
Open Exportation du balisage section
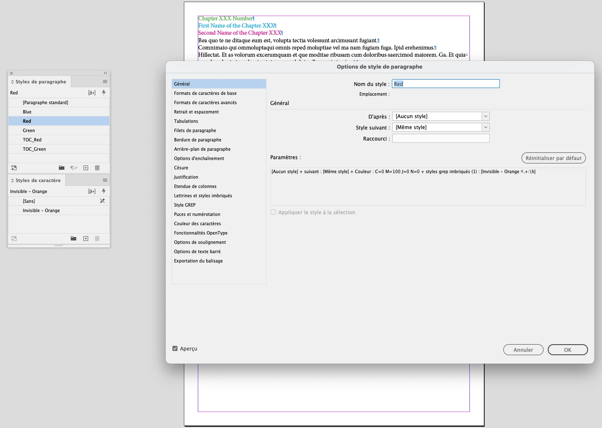219,261
